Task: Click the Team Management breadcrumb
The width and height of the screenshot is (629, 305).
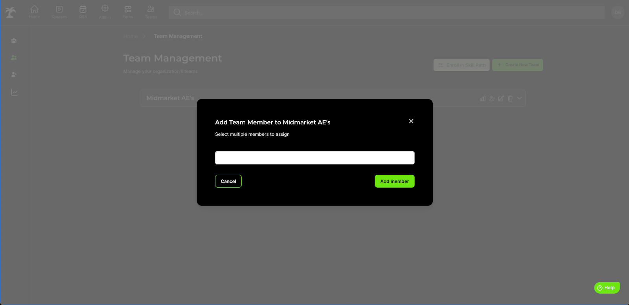Action: click(x=178, y=36)
